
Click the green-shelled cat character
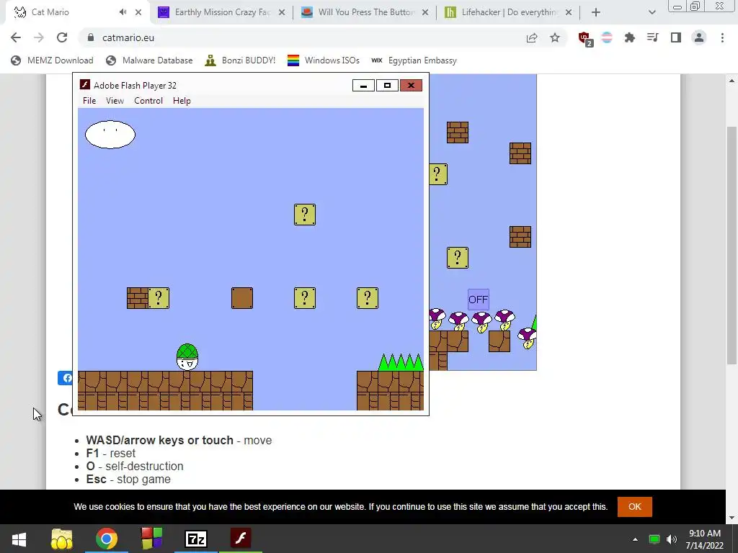pos(187,357)
